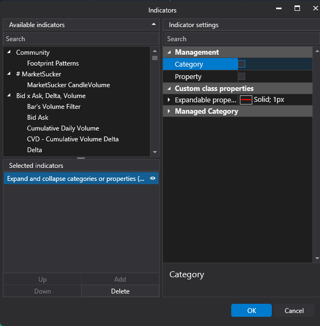
Task: Click the Up button
Action: pyautogui.click(x=42, y=279)
